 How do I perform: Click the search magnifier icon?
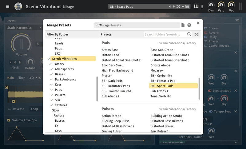[x=189, y=34]
